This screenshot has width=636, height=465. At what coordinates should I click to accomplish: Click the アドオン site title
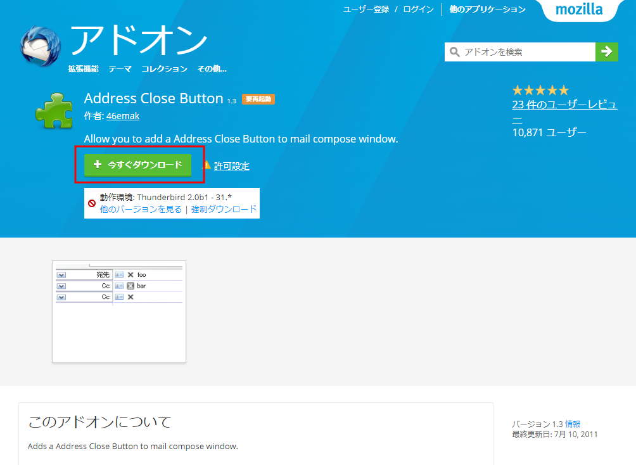click(x=139, y=40)
